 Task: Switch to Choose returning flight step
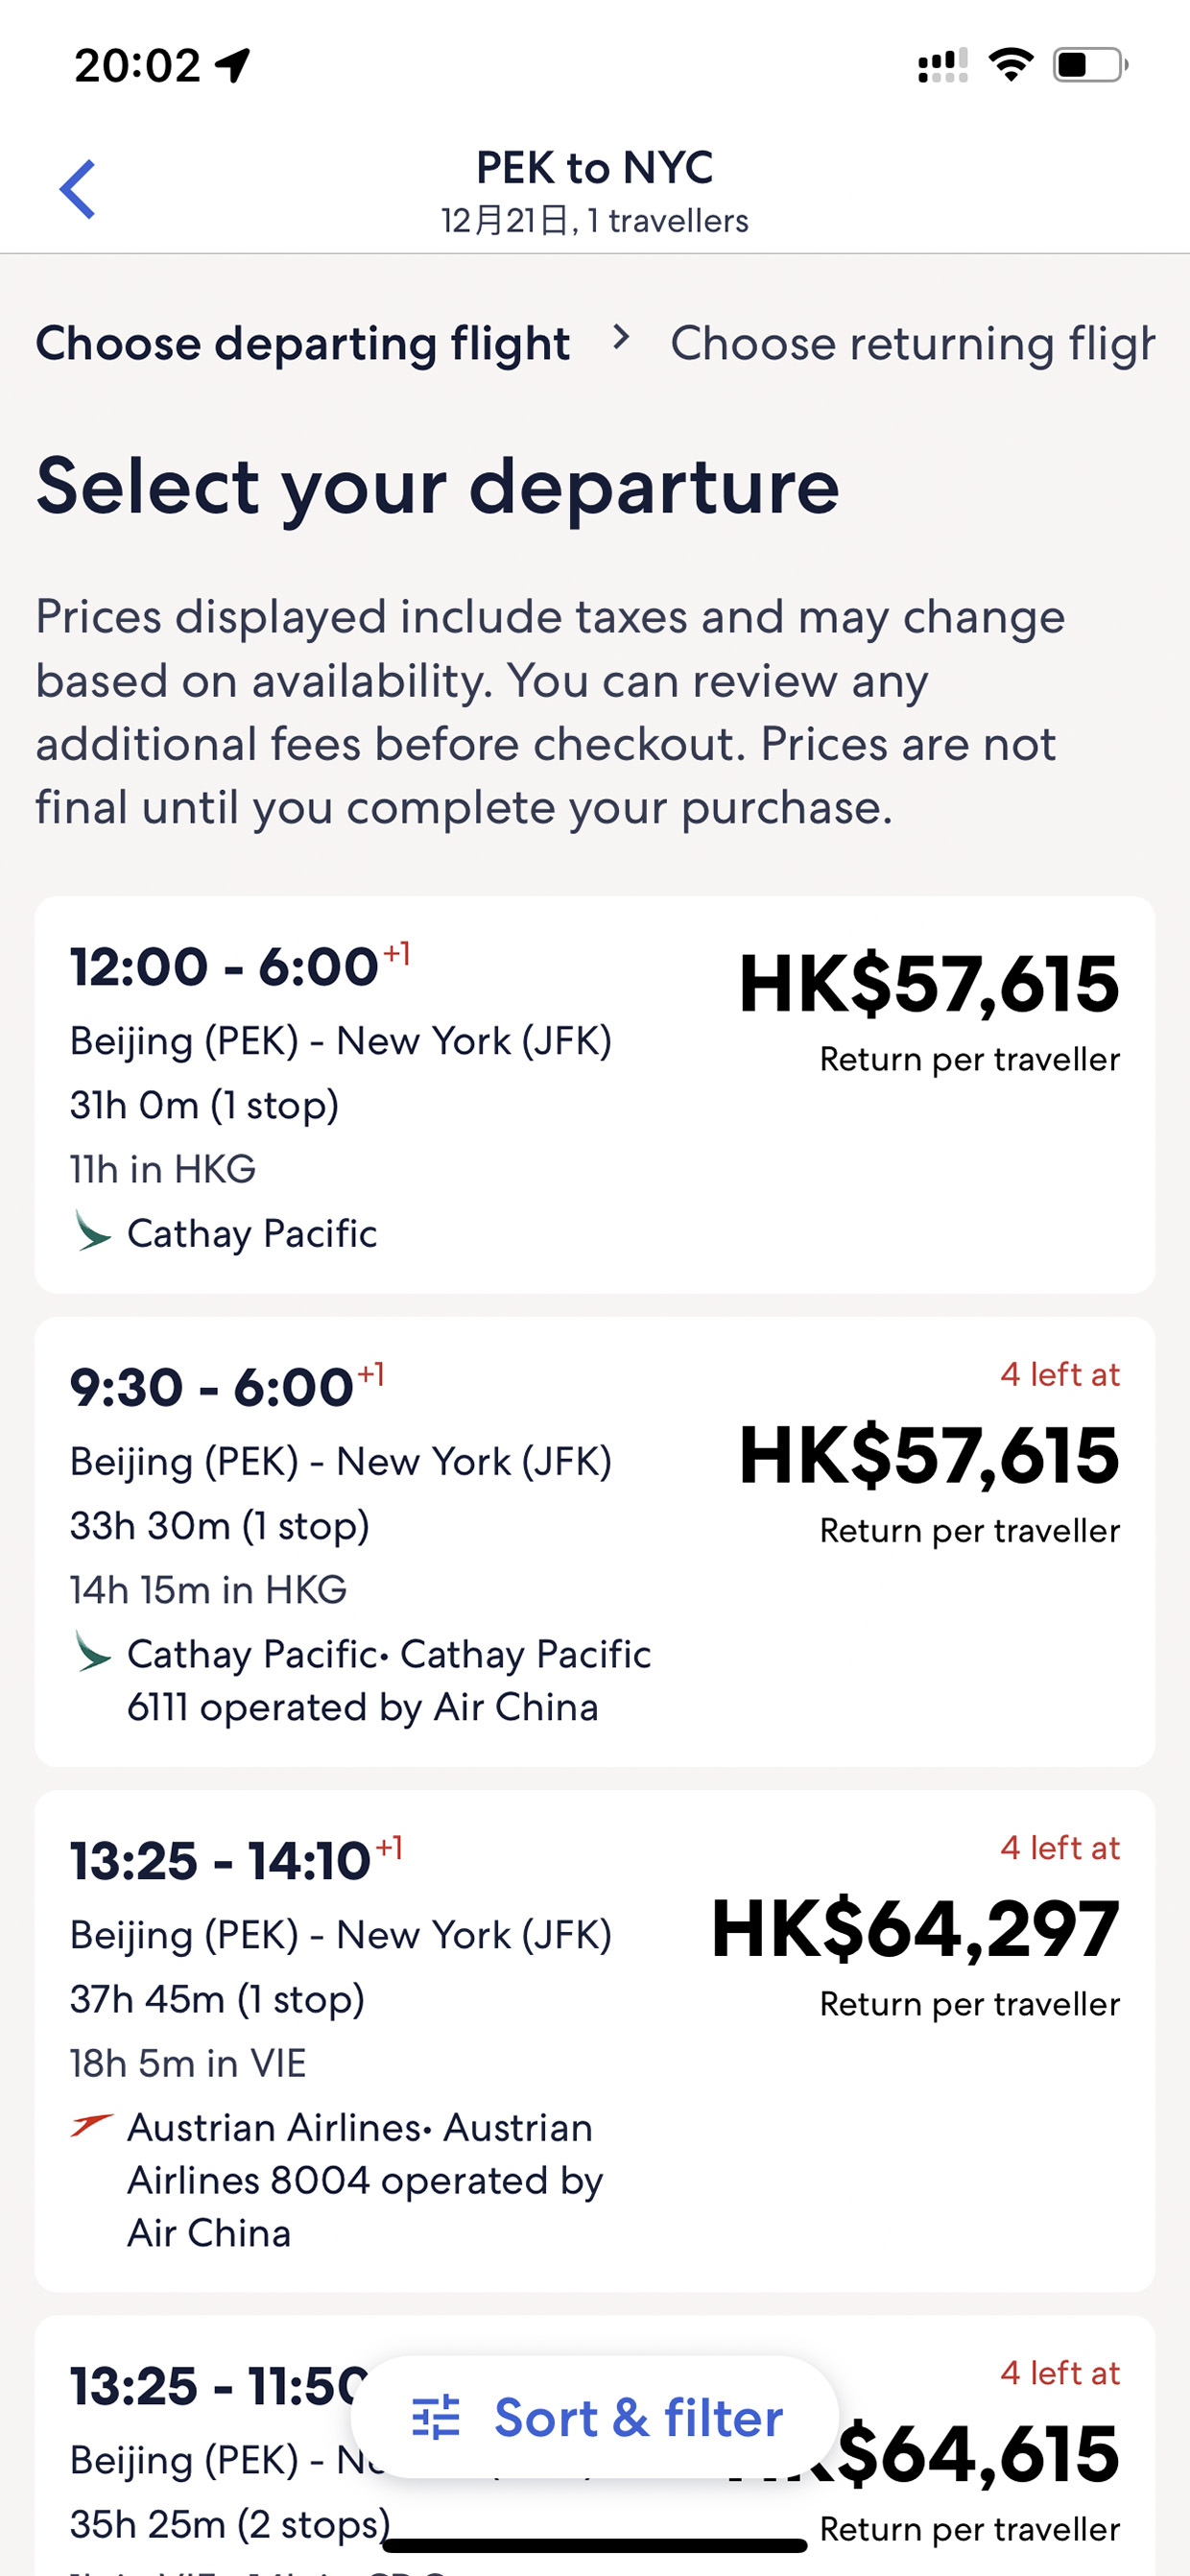[x=912, y=343]
